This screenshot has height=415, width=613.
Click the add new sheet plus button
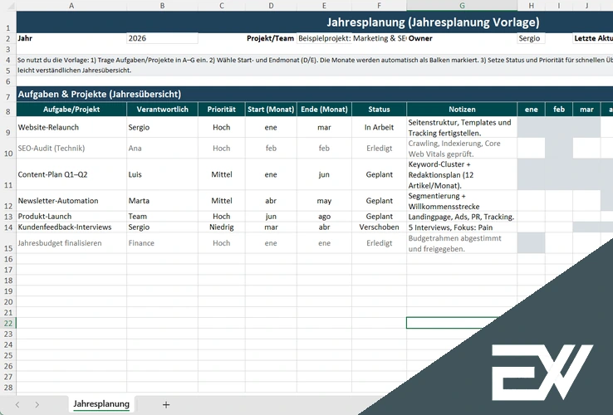pos(166,404)
